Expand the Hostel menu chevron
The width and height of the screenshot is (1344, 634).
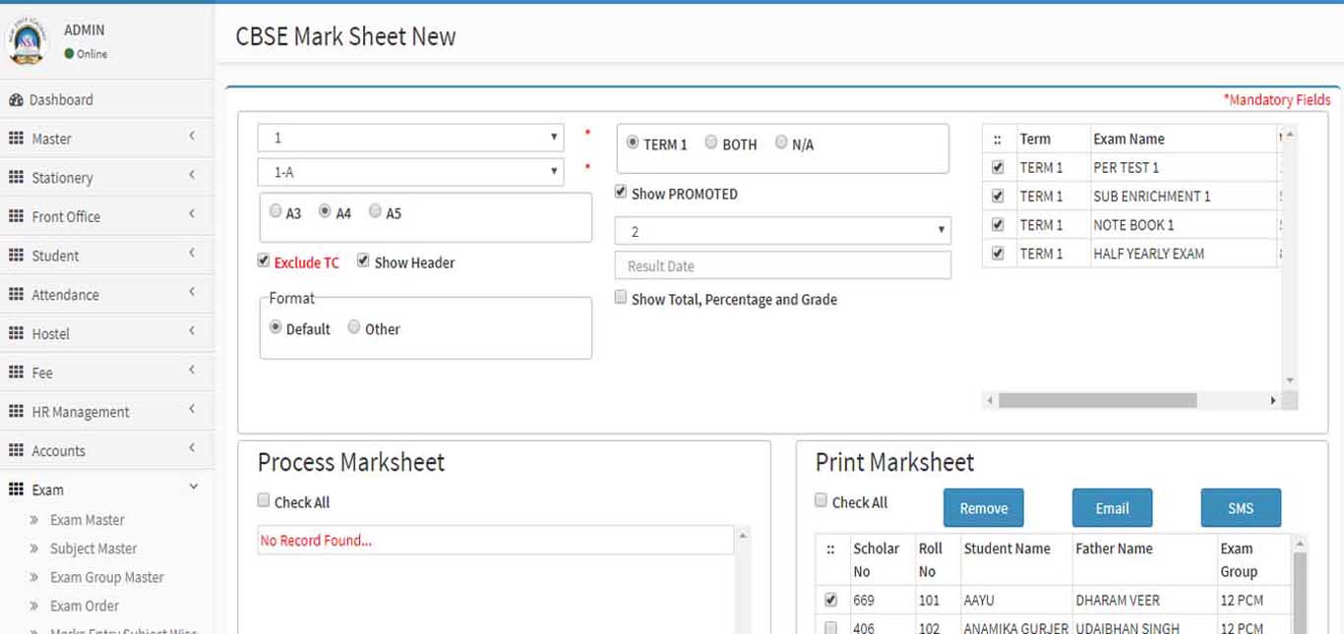[x=193, y=331]
